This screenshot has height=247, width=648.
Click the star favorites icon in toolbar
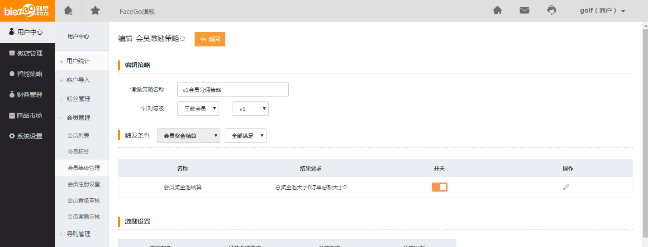click(95, 11)
